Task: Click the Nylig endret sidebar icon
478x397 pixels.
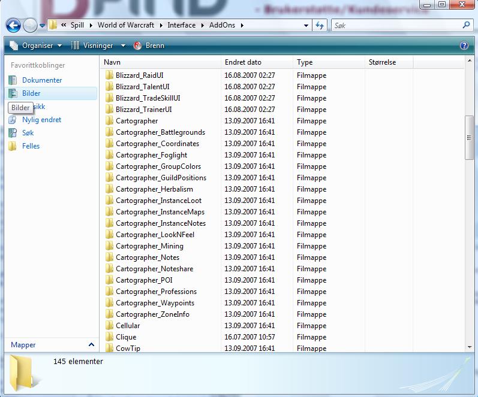Action: (13, 120)
